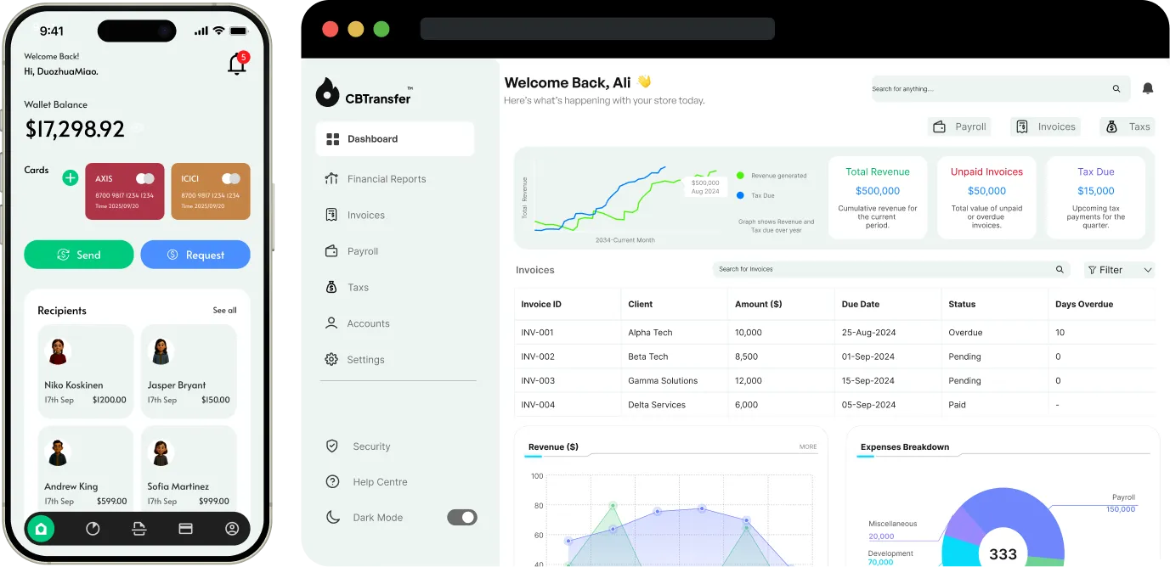Tap the blue Request button

pyautogui.click(x=195, y=255)
